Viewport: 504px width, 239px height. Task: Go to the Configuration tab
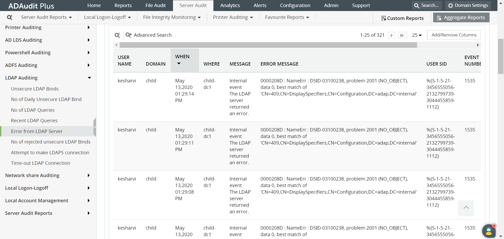[295, 6]
